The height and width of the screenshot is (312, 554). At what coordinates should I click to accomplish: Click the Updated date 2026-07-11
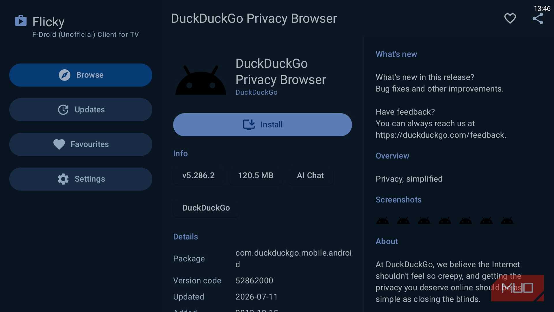257,297
